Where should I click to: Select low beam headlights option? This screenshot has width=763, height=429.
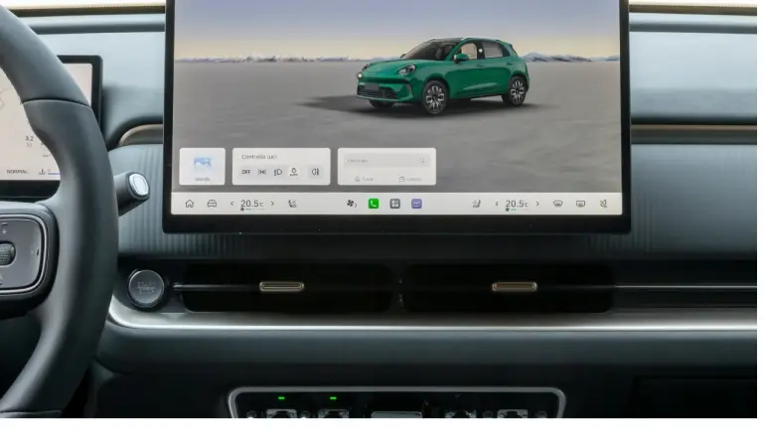click(278, 172)
